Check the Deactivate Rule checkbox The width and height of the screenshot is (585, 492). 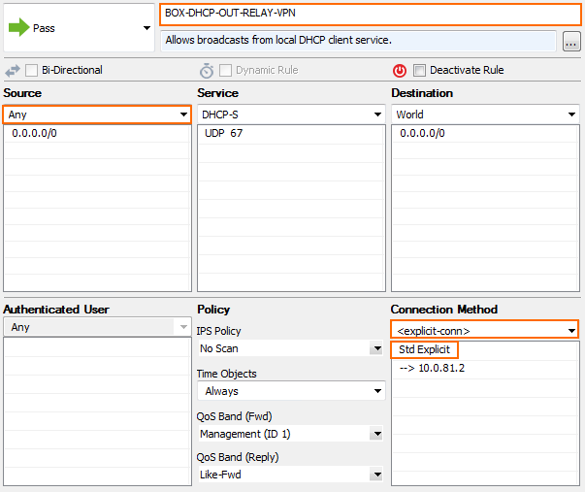pyautogui.click(x=419, y=70)
